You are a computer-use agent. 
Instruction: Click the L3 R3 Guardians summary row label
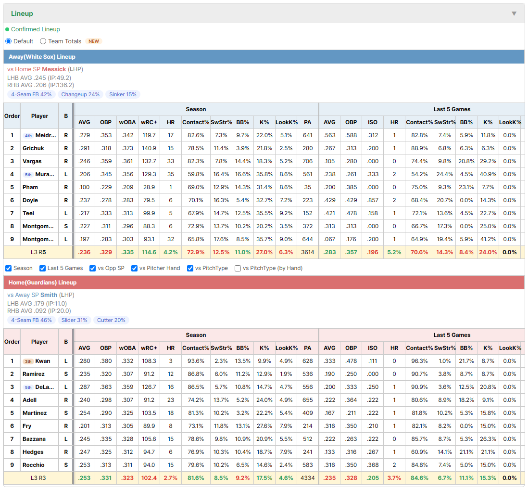tap(38, 478)
